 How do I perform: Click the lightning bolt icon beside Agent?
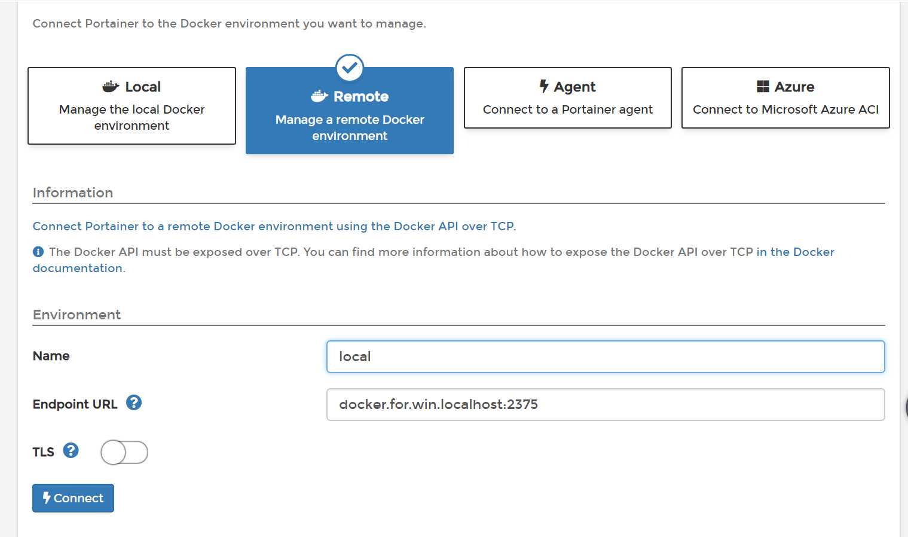544,87
